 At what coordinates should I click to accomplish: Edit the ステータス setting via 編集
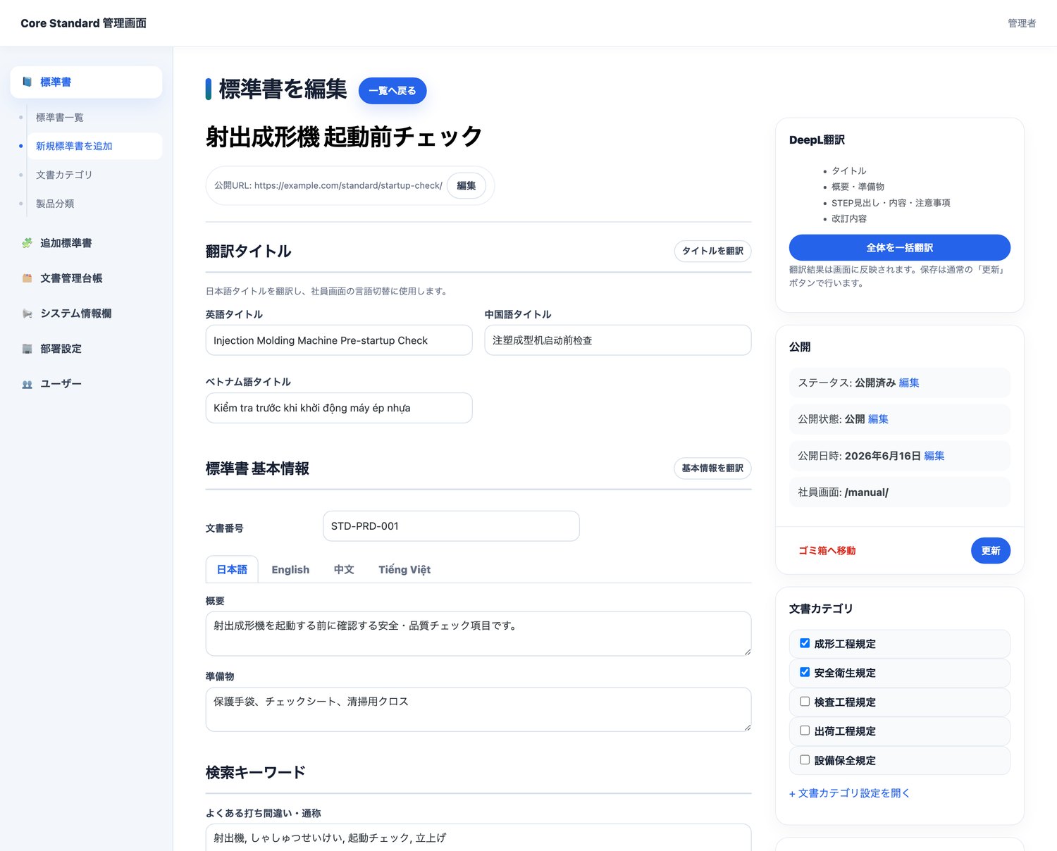tap(909, 383)
